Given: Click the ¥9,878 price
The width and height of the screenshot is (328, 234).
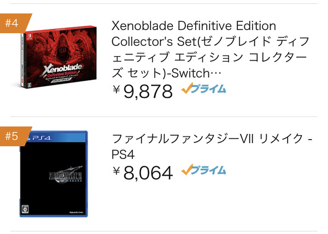Looking at the screenshot, I should [143, 92].
